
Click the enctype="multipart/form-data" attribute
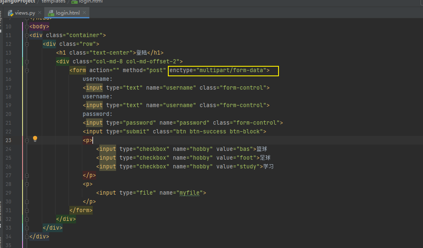coord(218,70)
